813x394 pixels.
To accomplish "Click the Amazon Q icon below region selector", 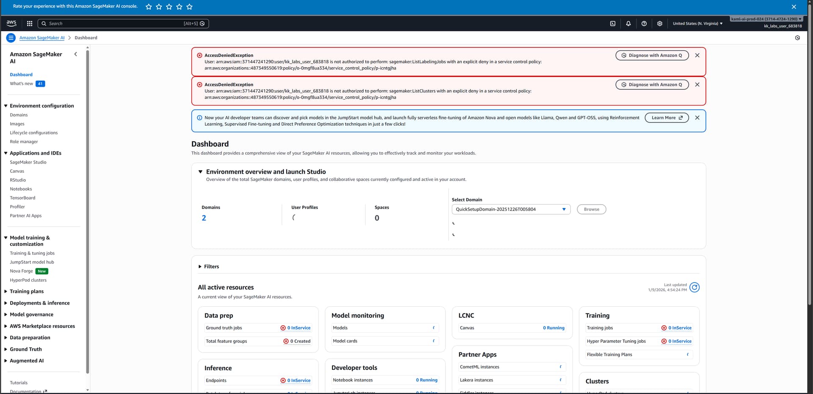I will pyautogui.click(x=797, y=38).
